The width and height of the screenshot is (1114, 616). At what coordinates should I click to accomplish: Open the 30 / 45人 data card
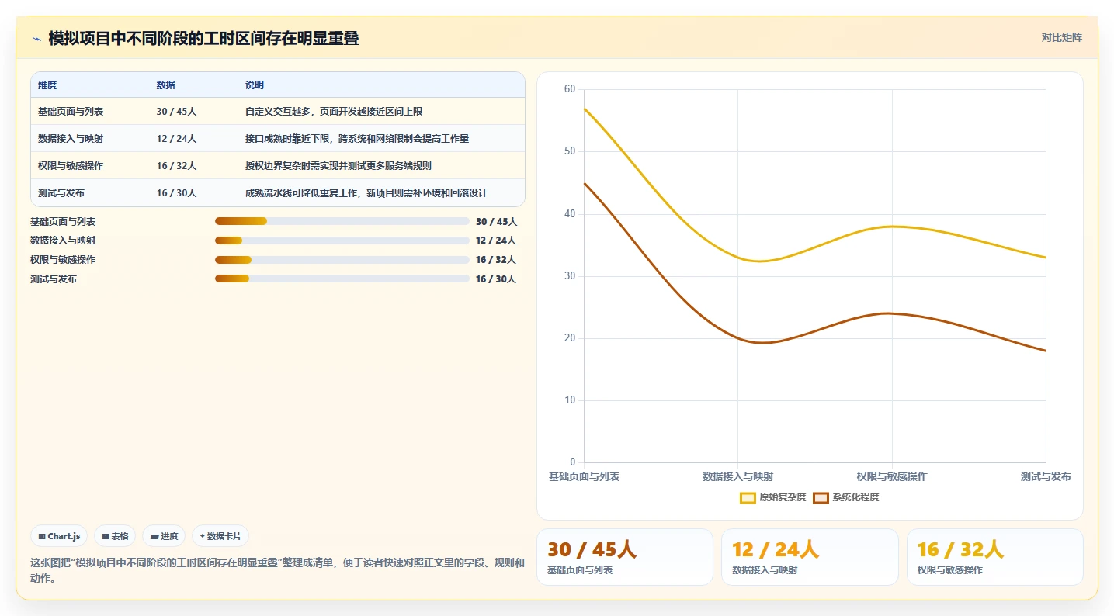625,557
